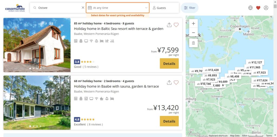Click the map location pin button
The width and height of the screenshot is (277, 137).
coord(193,43)
